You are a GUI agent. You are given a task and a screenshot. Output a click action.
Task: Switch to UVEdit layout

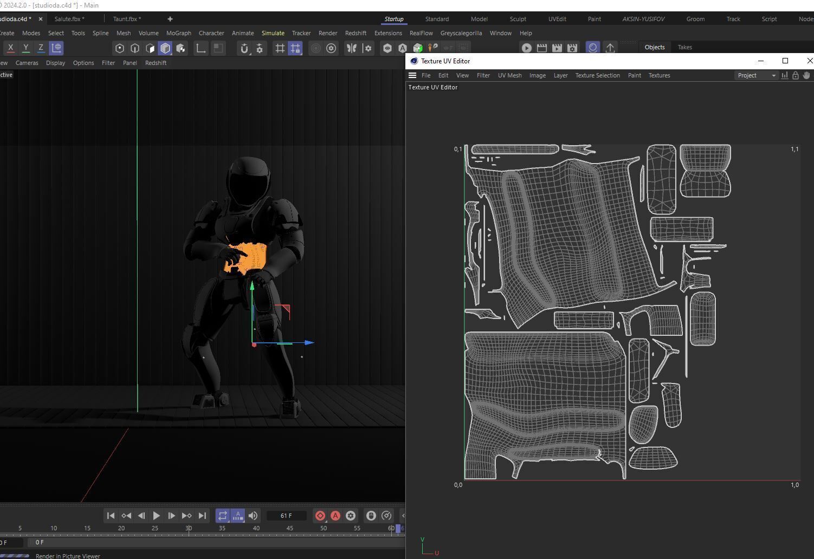[557, 19]
